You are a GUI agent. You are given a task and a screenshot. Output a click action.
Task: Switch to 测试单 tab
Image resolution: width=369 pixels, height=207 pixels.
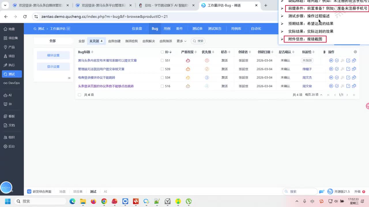click(197, 29)
